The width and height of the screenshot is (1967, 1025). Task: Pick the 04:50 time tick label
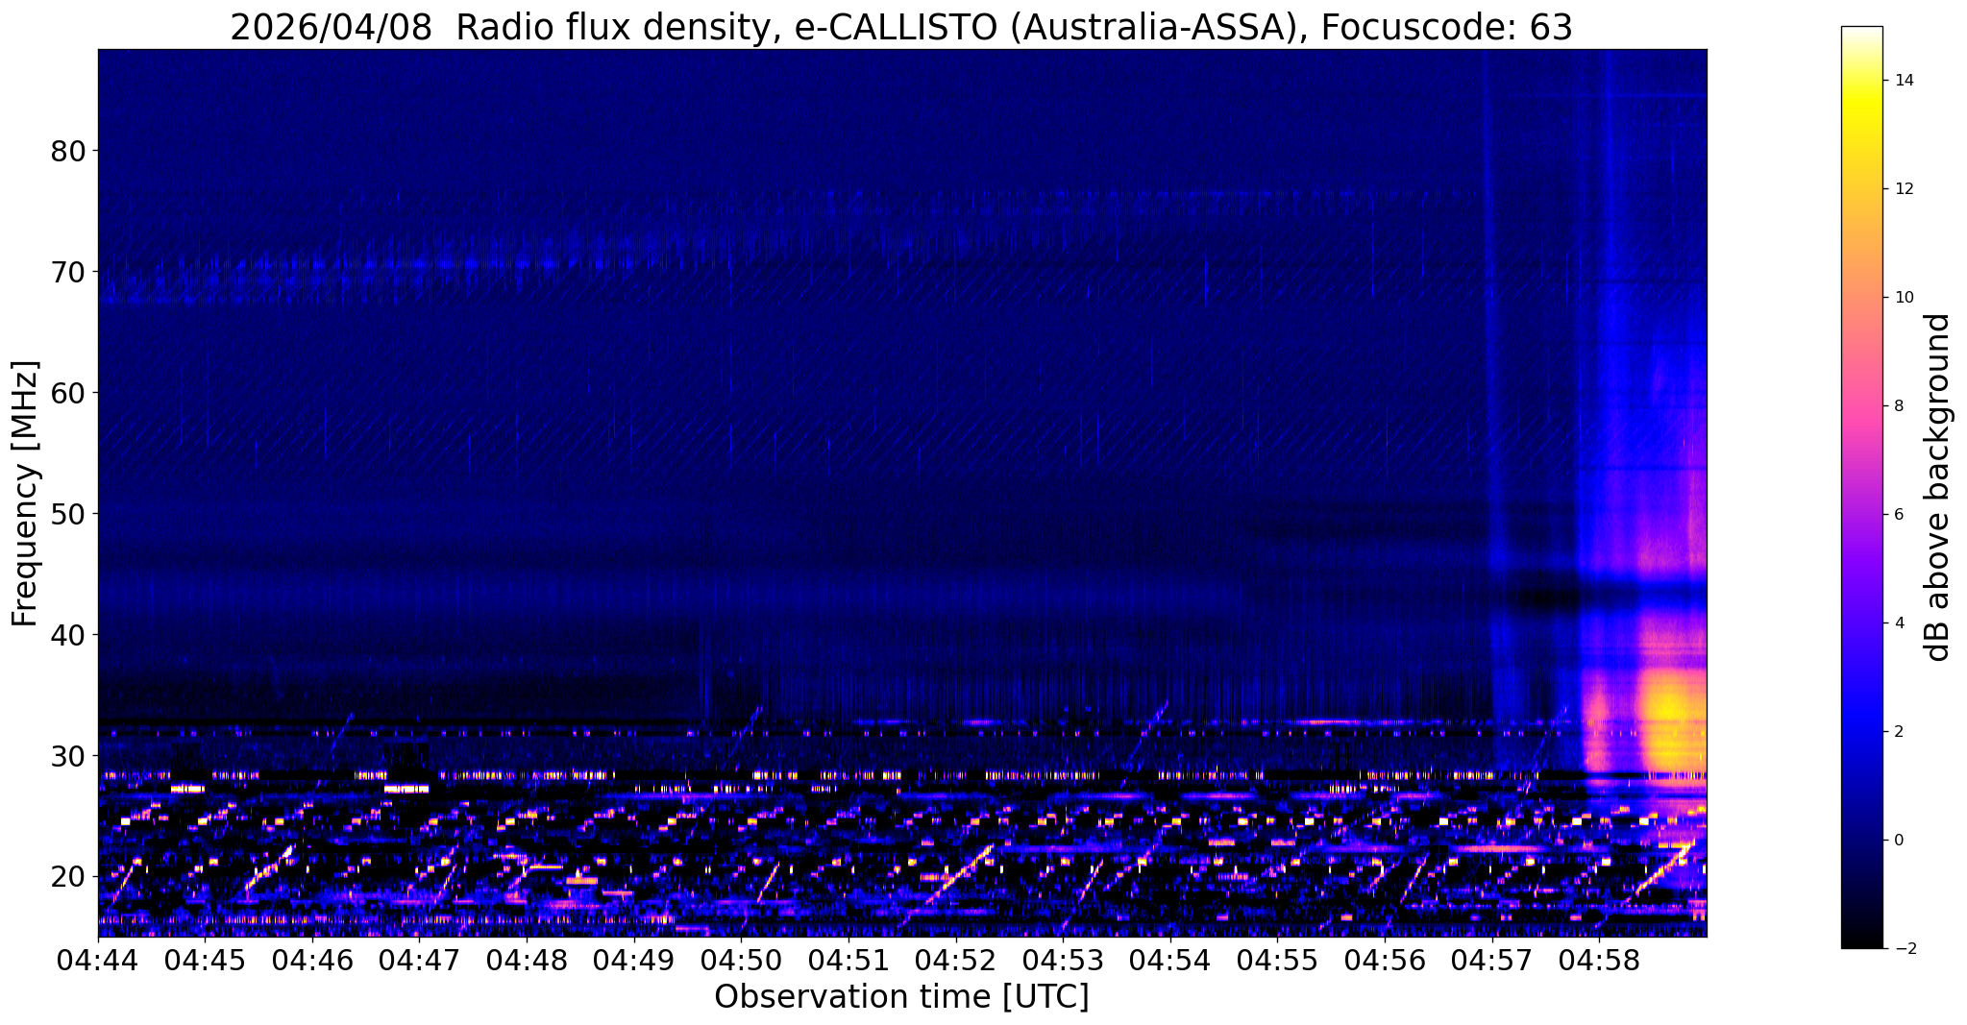click(x=741, y=960)
